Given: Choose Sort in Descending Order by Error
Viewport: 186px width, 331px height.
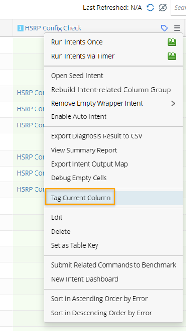Looking at the screenshot, I should (101, 313).
